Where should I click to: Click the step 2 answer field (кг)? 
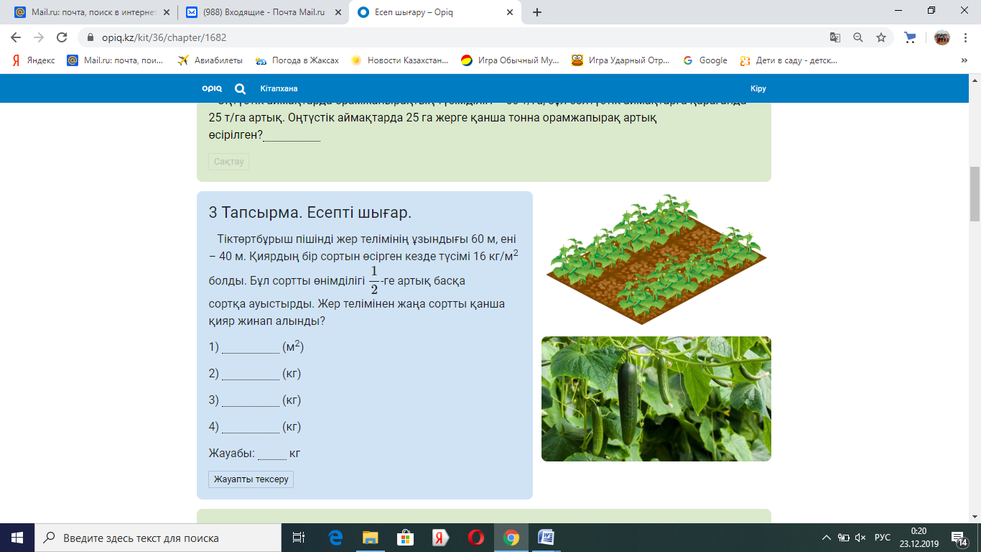click(x=250, y=374)
